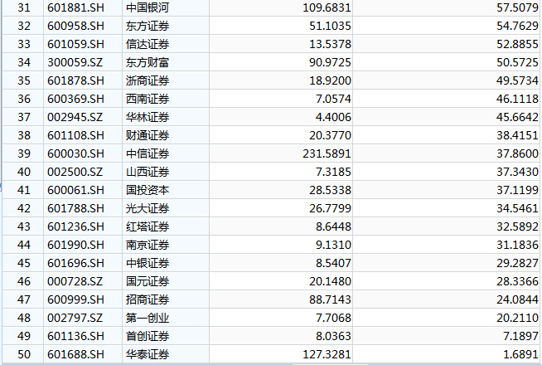Select the 南京证券 name cell
This screenshot has width=542, height=365.
click(x=166, y=245)
